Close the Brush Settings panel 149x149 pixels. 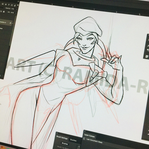tap(57, 133)
